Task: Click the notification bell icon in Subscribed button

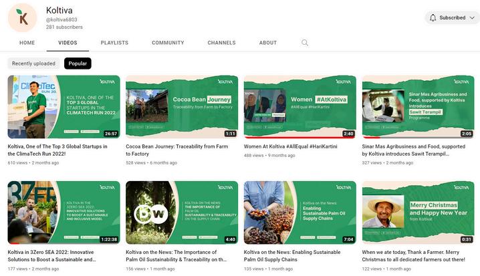Action: click(x=433, y=18)
